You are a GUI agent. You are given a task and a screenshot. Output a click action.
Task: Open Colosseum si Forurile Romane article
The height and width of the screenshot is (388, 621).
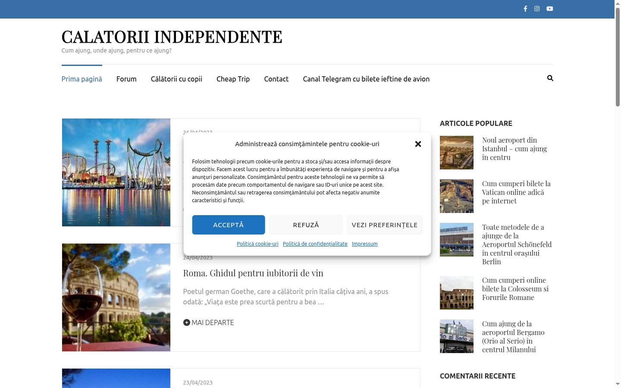click(515, 289)
